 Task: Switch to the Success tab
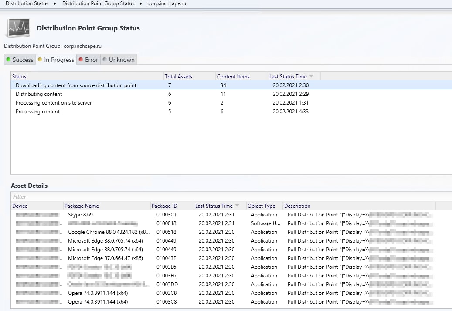pos(23,60)
